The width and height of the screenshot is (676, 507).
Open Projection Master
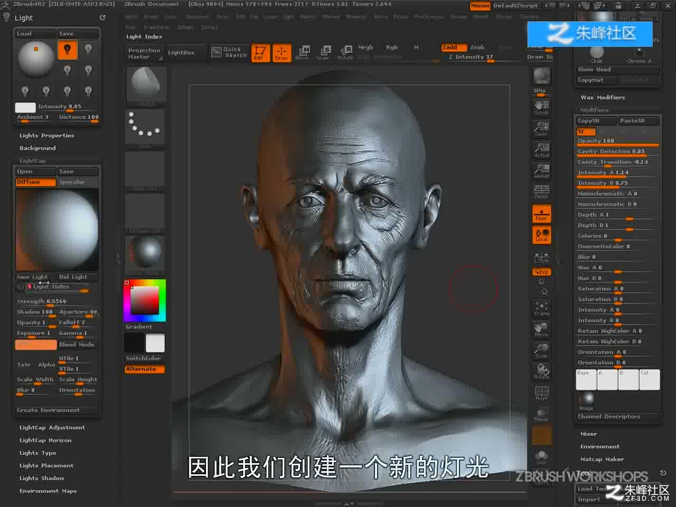click(144, 53)
